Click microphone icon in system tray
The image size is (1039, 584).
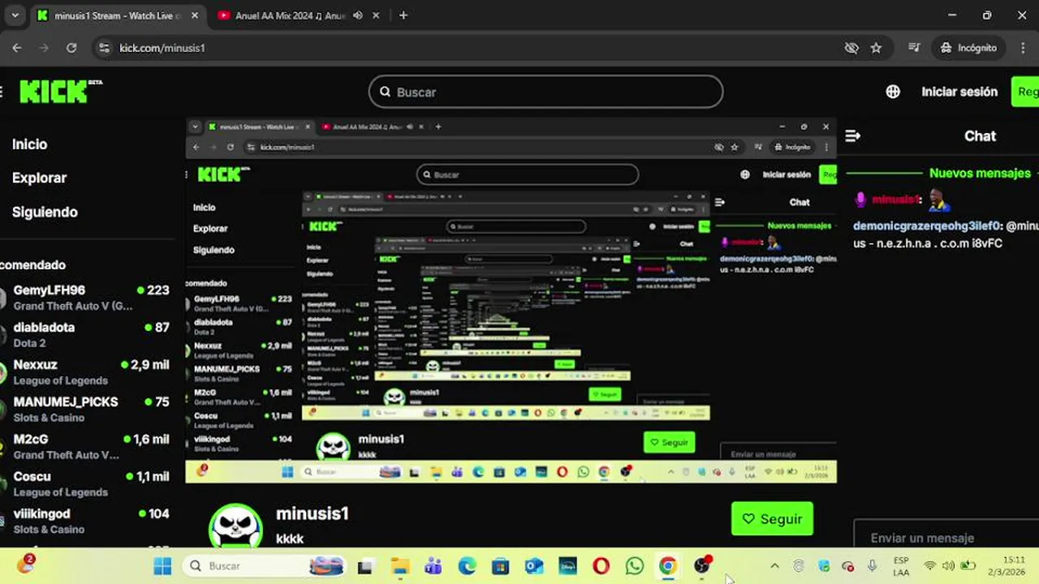pyautogui.click(x=873, y=566)
